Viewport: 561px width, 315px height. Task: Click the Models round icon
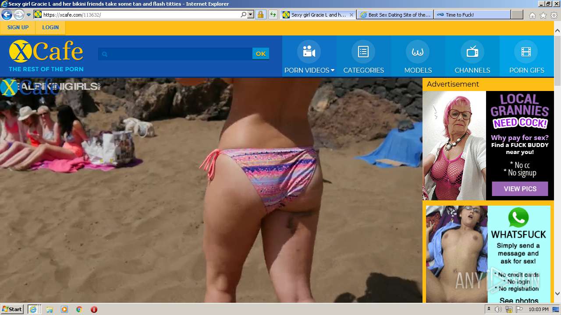tap(418, 52)
